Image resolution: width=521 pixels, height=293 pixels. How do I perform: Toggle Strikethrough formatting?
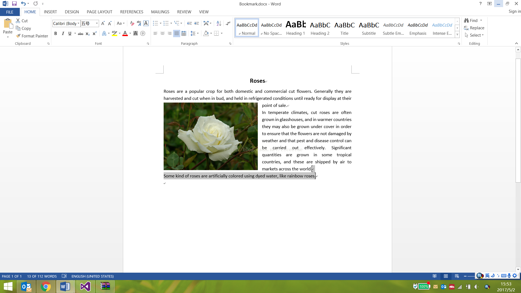(x=81, y=33)
